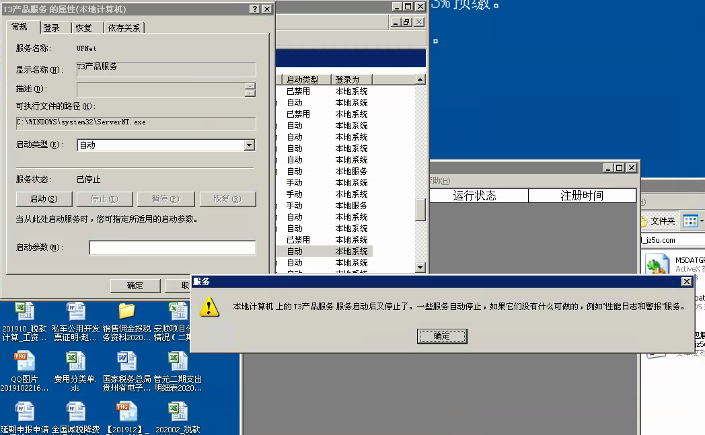Screen dimensions: 705x435
Task: Select the 私车公用开发票证明 Word desktop icon
Action: pyautogui.click(x=75, y=322)
